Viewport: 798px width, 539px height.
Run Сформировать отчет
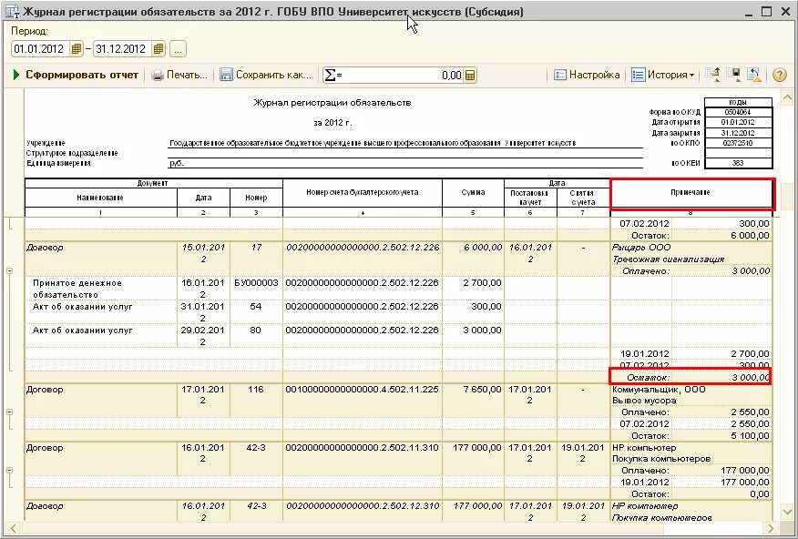[76, 75]
